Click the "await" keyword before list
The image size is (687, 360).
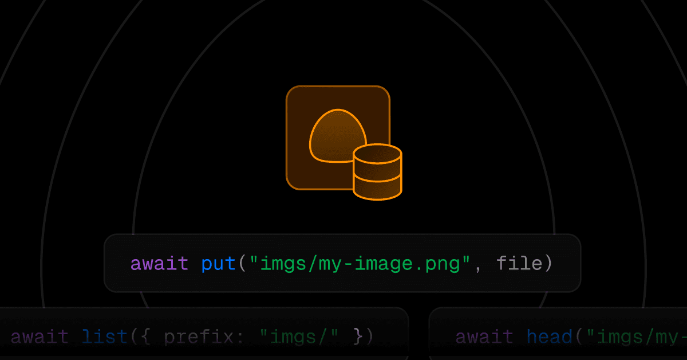coord(40,336)
